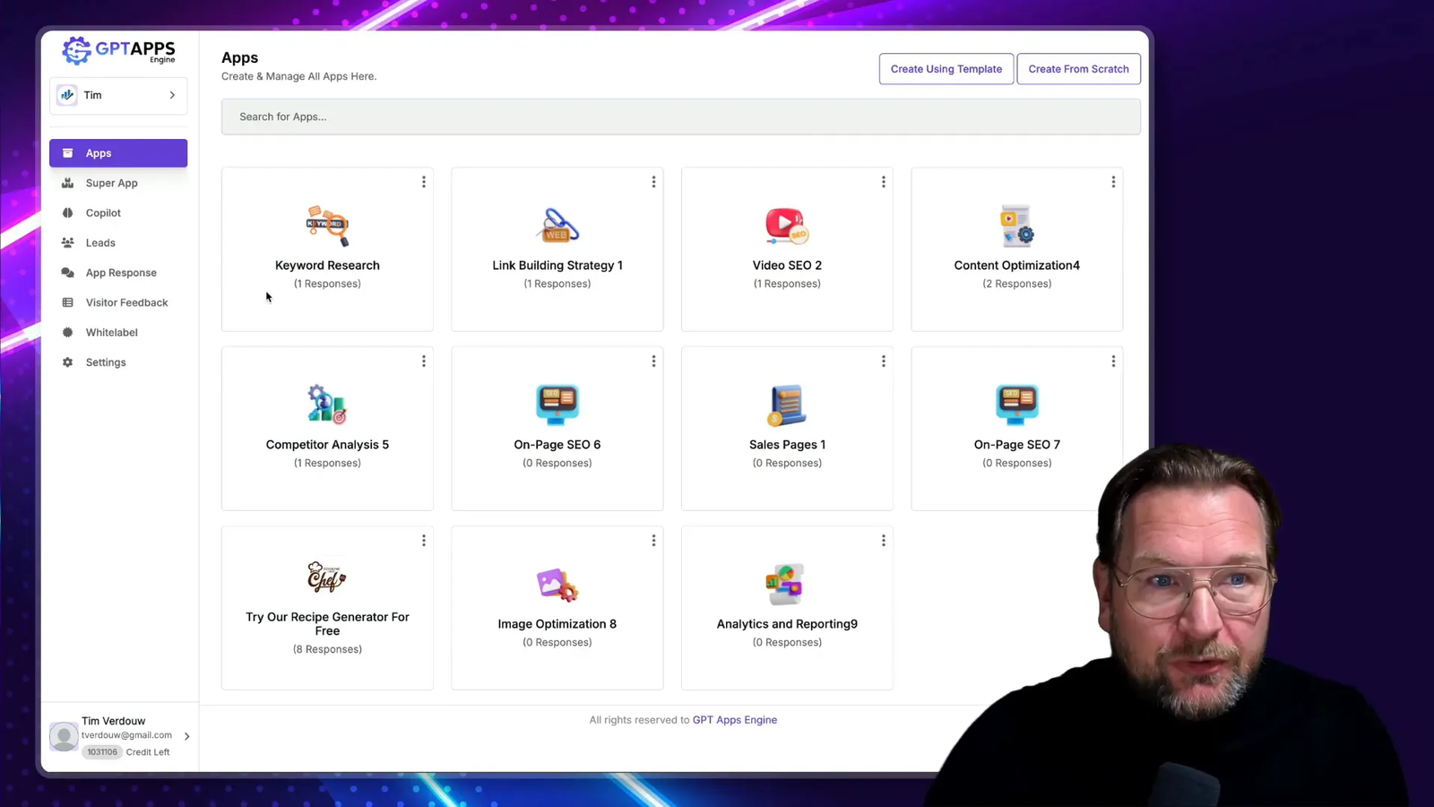Screen dimensions: 1434x807
Task: Click the GPT Apps Engine logo
Action: (x=118, y=51)
